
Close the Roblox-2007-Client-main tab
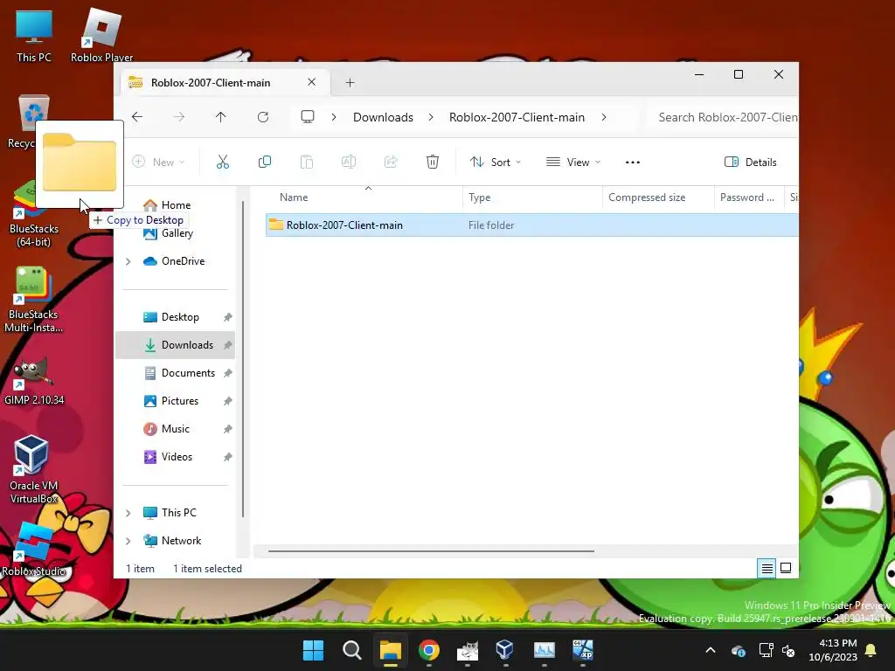click(x=312, y=82)
